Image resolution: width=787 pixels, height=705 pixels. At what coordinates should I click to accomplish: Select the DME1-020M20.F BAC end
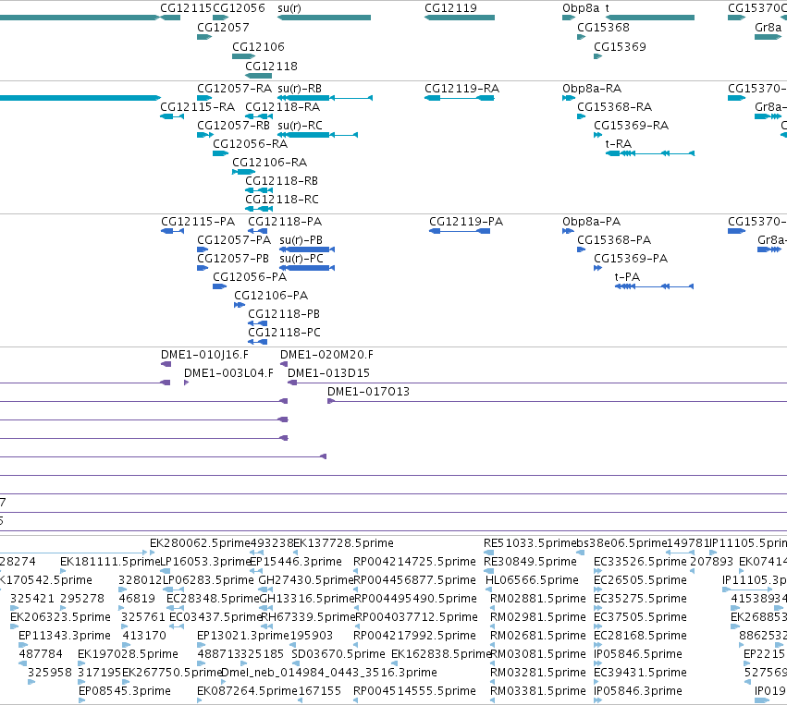tap(284, 365)
